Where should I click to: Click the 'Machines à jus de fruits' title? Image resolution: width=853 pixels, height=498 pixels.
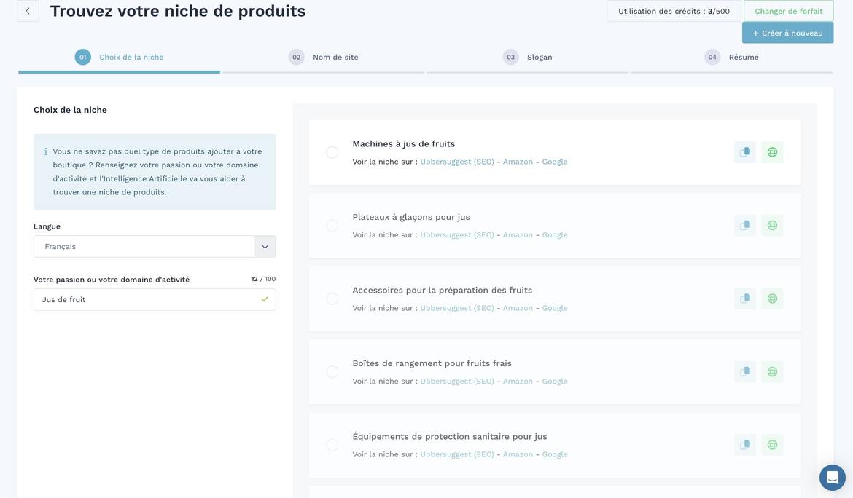(x=404, y=144)
